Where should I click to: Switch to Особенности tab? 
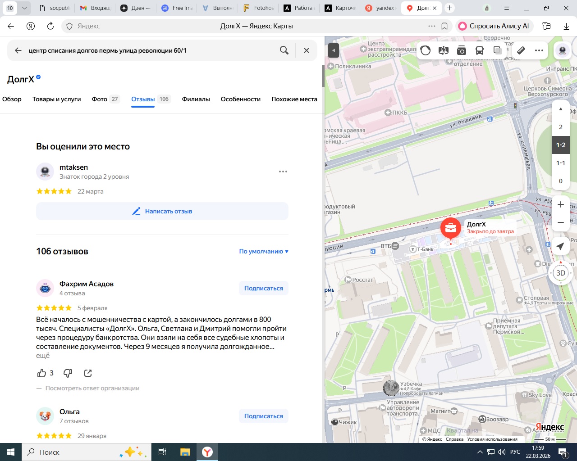click(241, 99)
